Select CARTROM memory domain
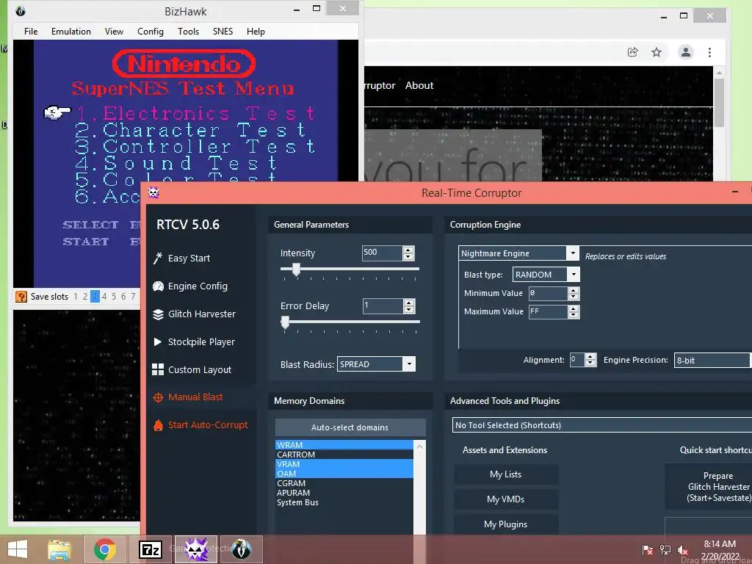 pyautogui.click(x=344, y=455)
